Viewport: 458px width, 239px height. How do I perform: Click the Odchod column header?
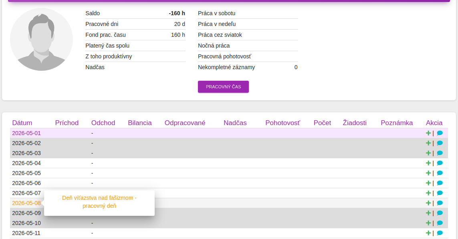103,123
